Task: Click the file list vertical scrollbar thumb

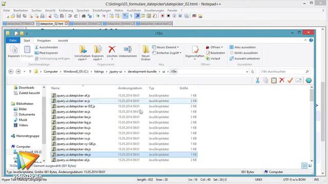Action: pyautogui.click(x=312, y=96)
